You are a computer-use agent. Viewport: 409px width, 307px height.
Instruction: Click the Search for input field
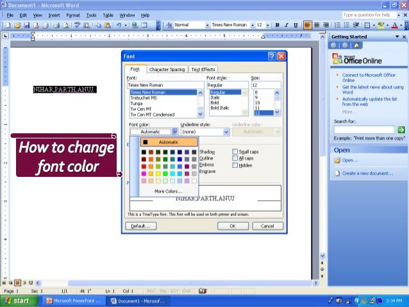point(364,129)
